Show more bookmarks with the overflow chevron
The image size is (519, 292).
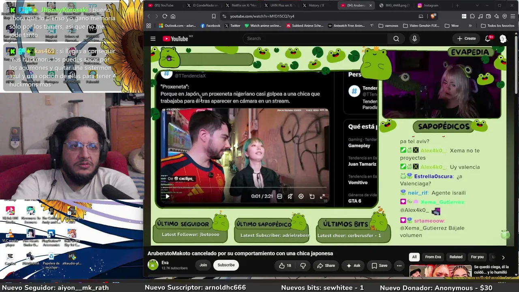(x=470, y=26)
